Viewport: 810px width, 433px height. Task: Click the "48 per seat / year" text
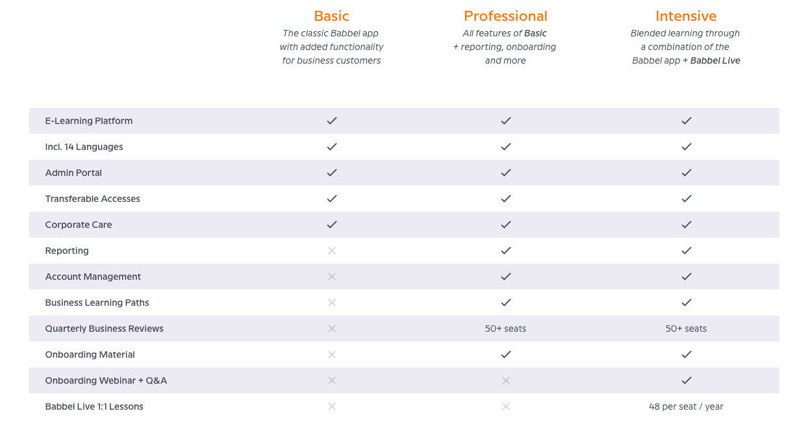[x=686, y=406]
